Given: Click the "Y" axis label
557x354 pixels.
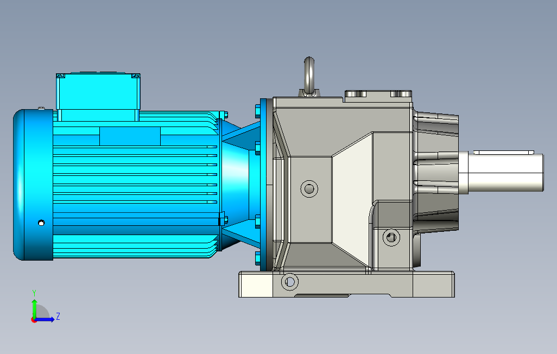Looking at the screenshot, I should coord(34,293).
